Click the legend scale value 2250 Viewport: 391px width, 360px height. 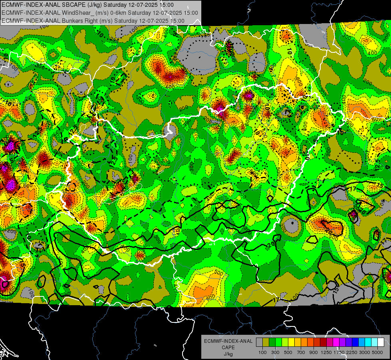[351, 352]
